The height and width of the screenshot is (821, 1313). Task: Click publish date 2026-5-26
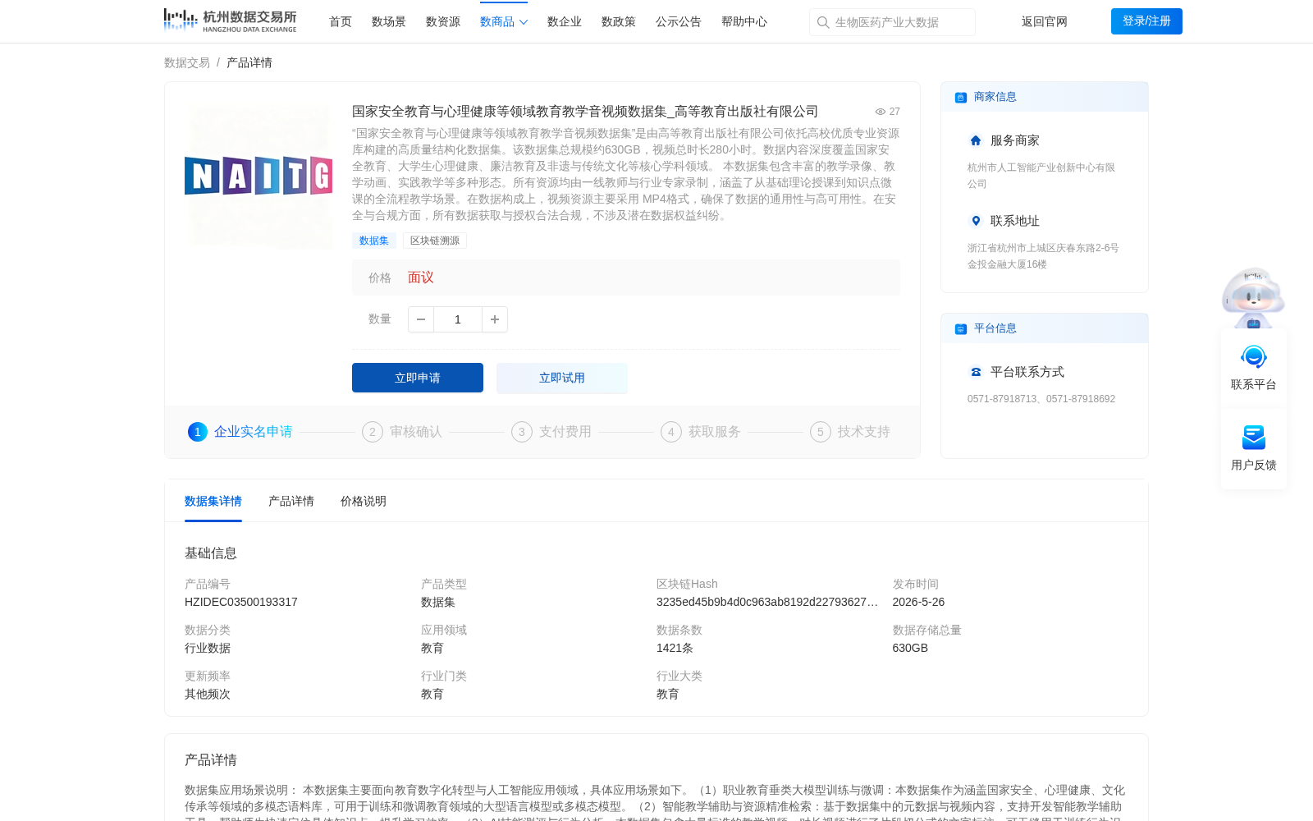tap(918, 602)
